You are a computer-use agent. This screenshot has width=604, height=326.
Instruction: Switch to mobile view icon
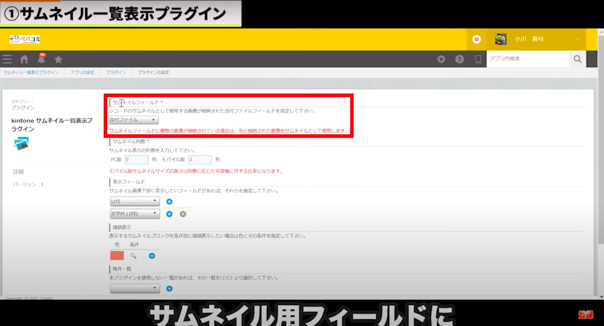pyautogui.click(x=478, y=59)
